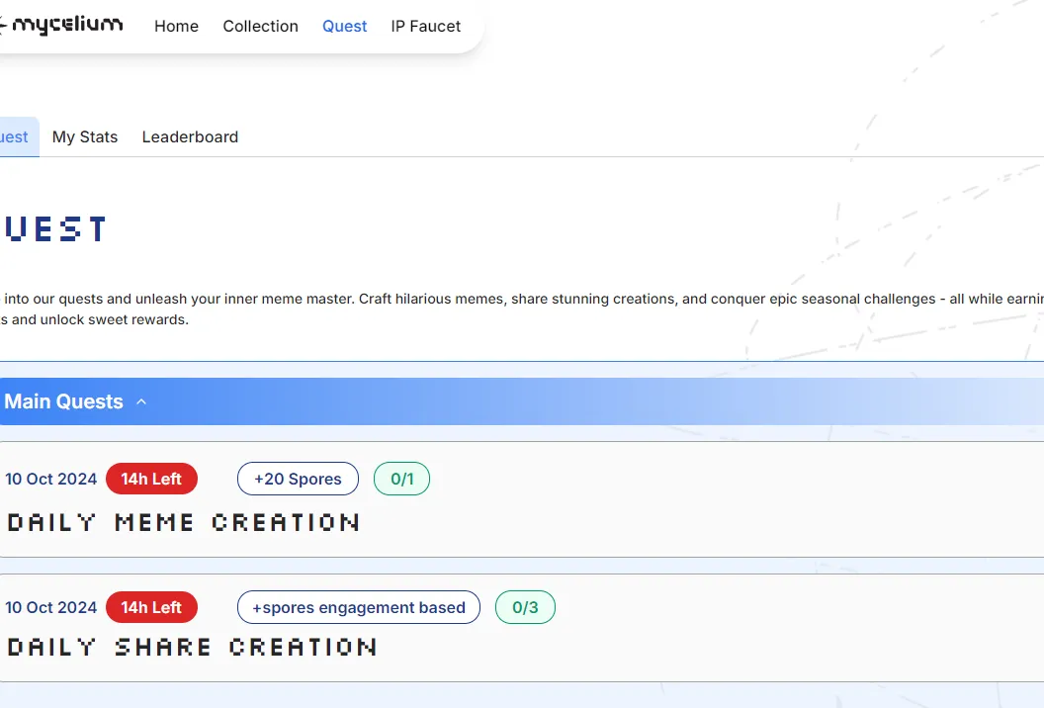1044x708 pixels.
Task: Click 14h Left badge on Daily Share Creation
Action: [151, 608]
